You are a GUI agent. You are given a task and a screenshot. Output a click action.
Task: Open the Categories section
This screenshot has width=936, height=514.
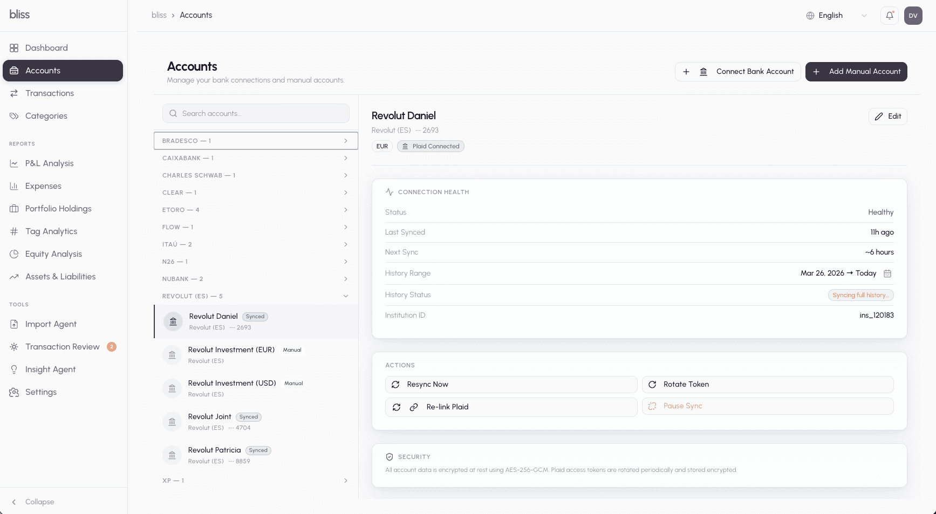tap(46, 115)
